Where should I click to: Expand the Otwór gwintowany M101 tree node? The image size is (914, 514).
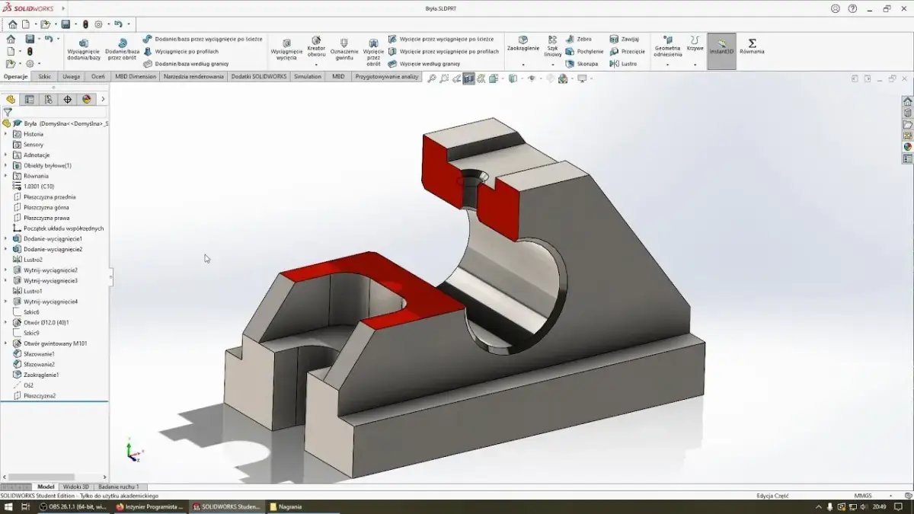coord(6,343)
